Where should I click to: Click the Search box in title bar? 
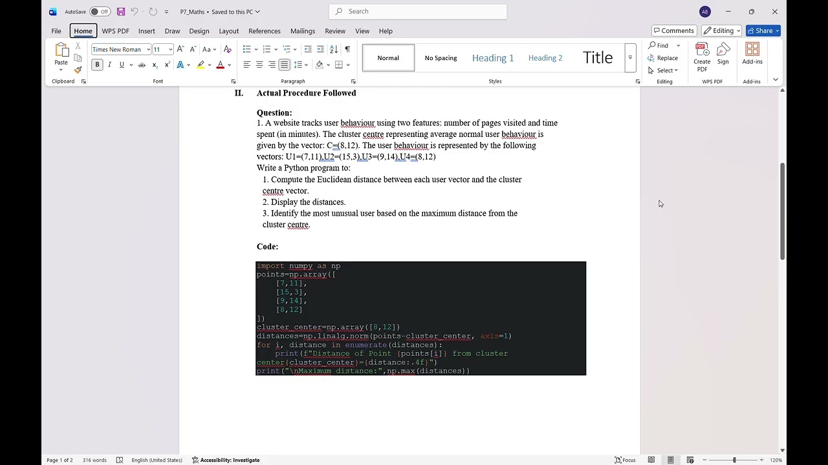(x=418, y=11)
